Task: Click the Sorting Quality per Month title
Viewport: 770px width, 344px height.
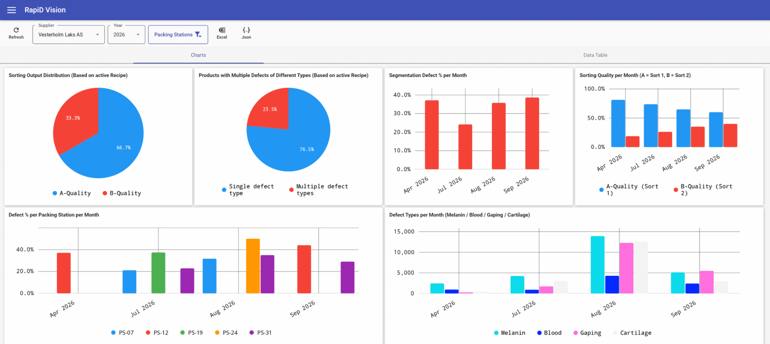Action: click(x=635, y=75)
